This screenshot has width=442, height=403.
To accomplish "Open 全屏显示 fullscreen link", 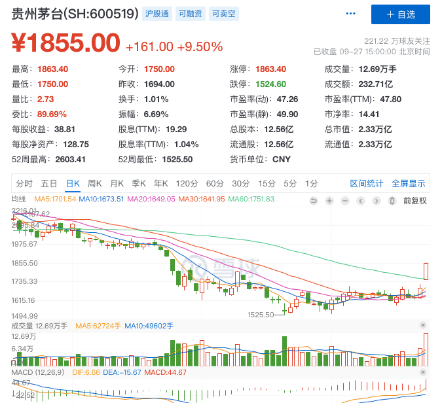I will pos(408,184).
